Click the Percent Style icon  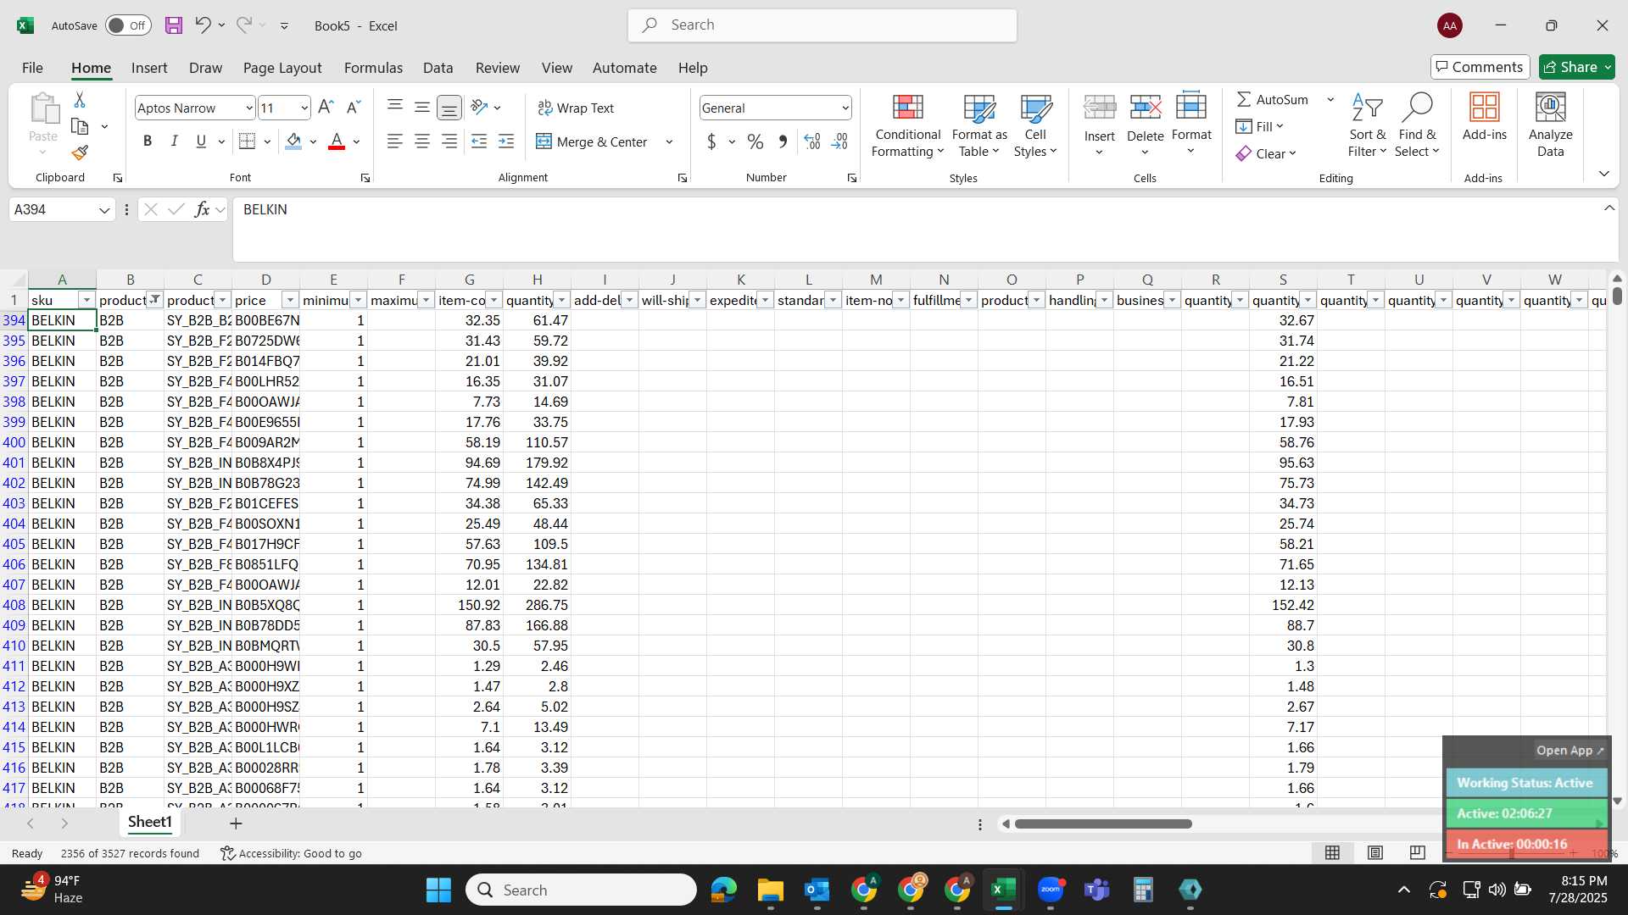click(755, 141)
